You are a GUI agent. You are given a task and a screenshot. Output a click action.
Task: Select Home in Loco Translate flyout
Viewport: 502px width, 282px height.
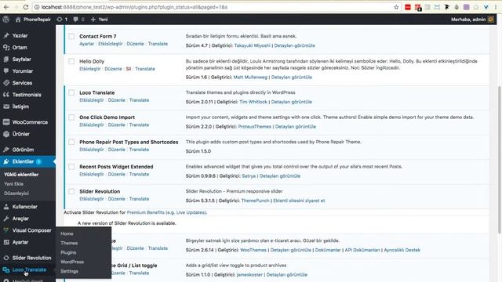(x=67, y=233)
